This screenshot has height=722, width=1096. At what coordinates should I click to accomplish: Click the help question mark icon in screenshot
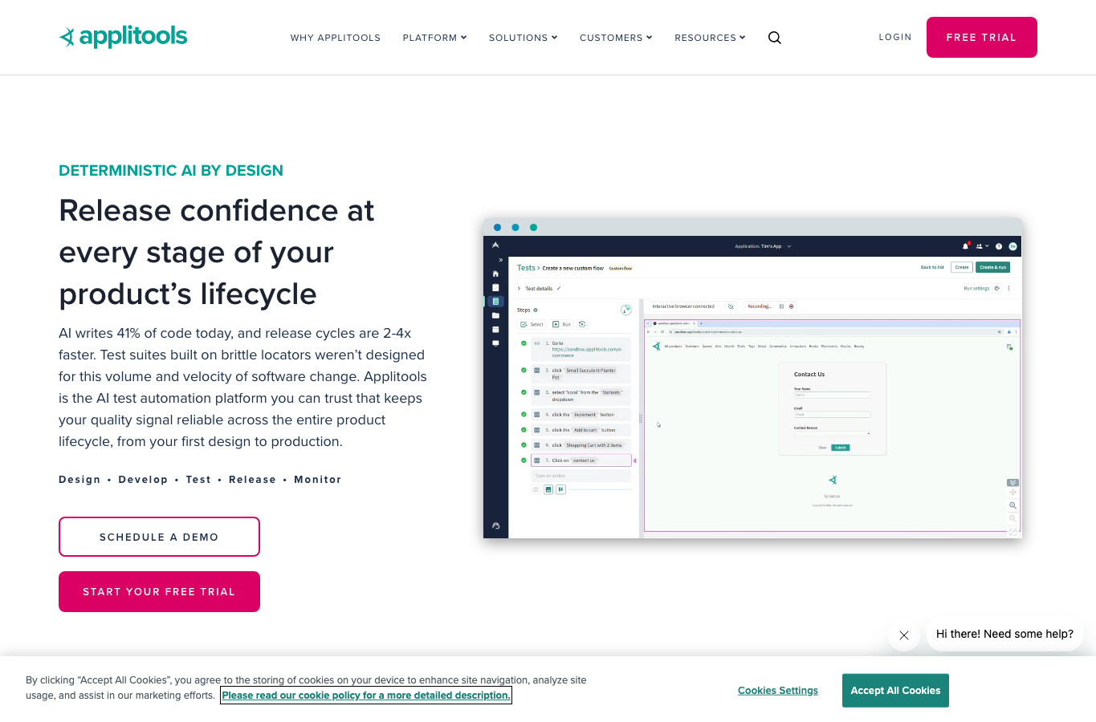point(999,246)
